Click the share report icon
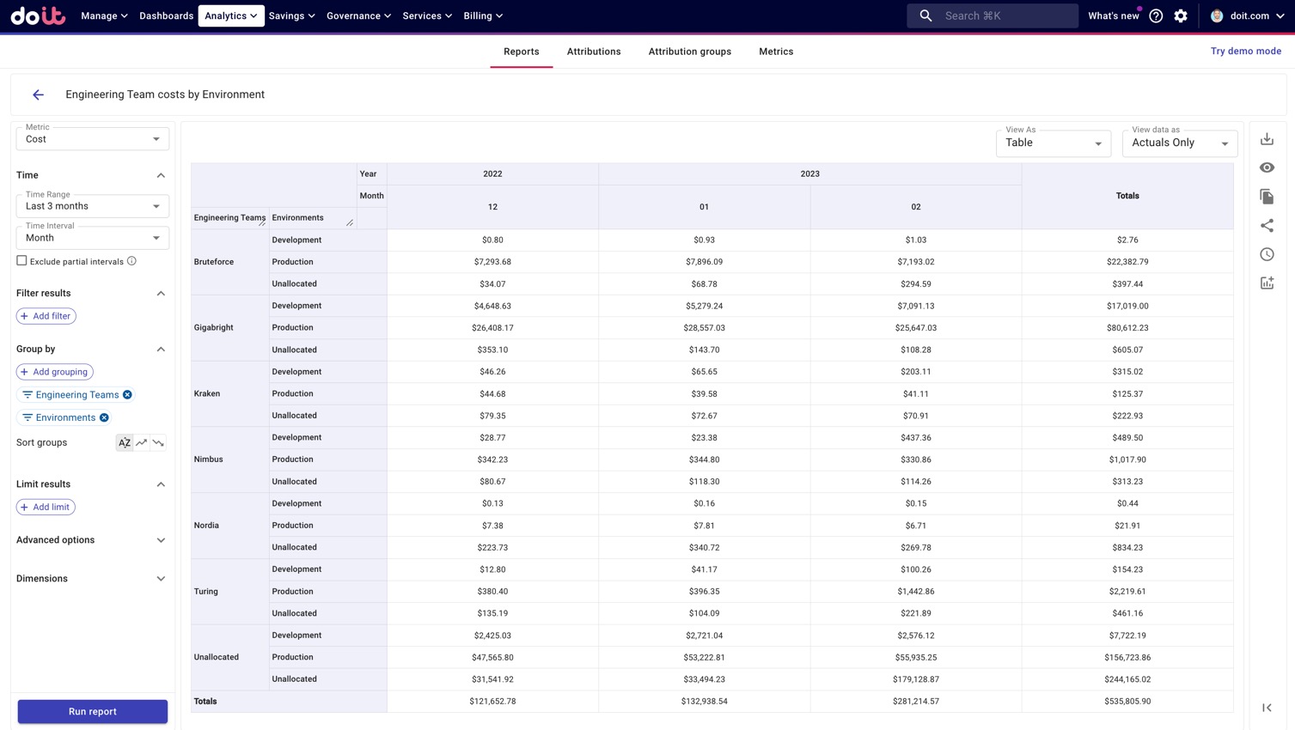1295x730 pixels. point(1267,226)
